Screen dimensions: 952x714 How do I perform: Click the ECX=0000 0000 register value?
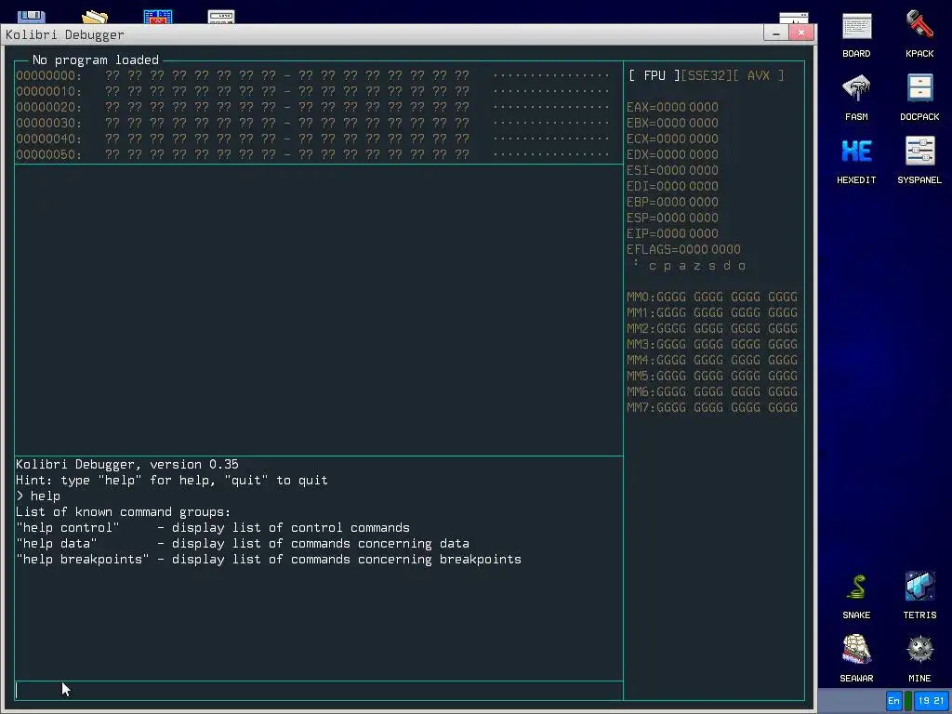click(672, 139)
